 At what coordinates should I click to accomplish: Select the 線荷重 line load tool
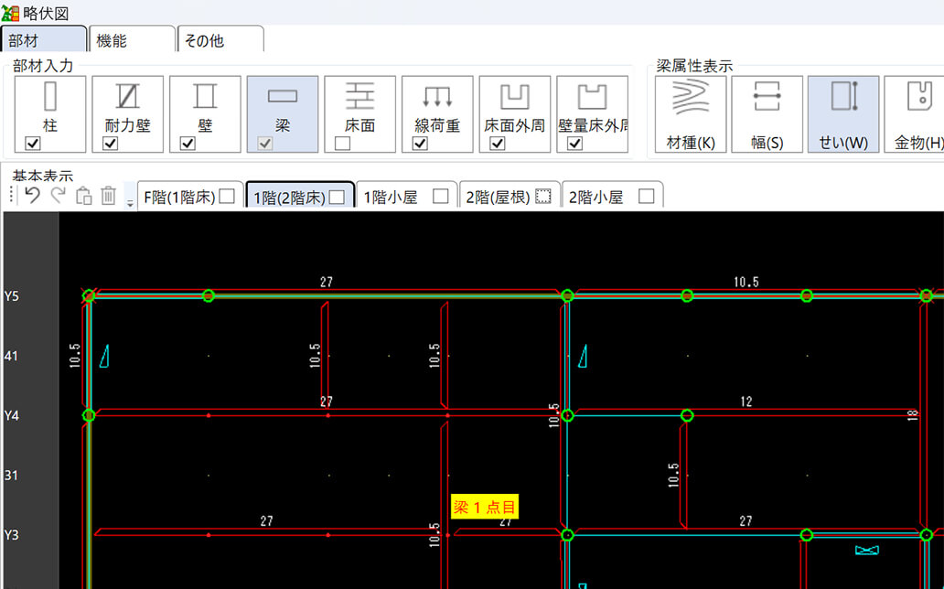(x=437, y=105)
